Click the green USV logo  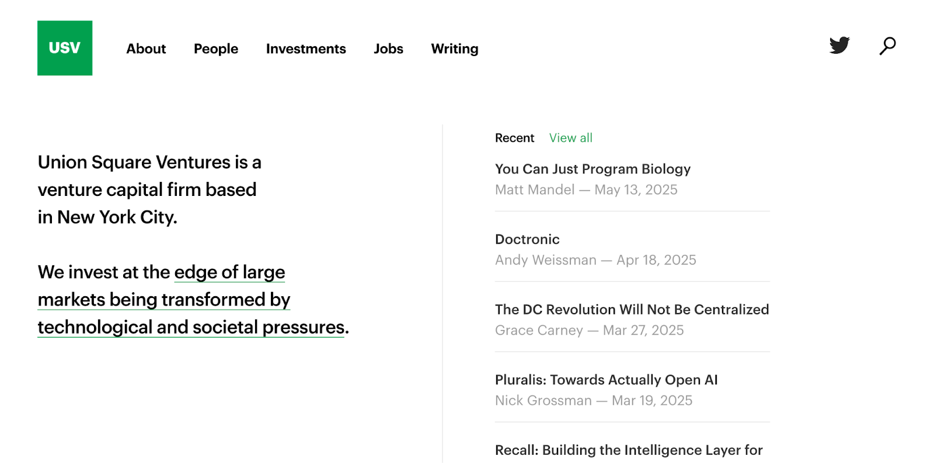point(65,48)
